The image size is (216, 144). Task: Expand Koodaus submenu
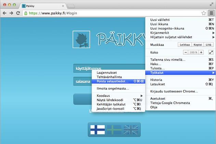click(x=119, y=96)
